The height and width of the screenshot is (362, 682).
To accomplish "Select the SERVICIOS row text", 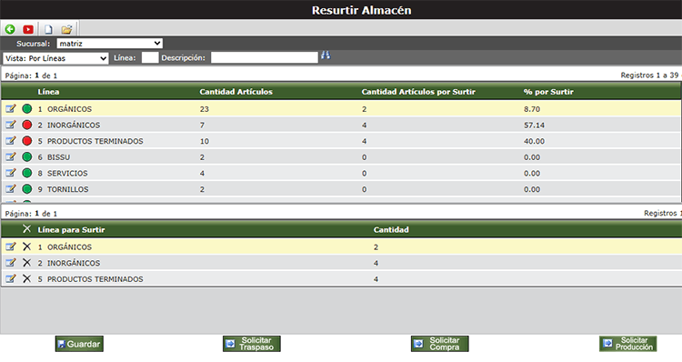I will (x=67, y=174).
